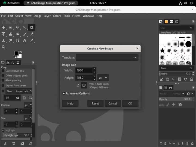
Task: Click OK to create the image
Action: (130, 103)
